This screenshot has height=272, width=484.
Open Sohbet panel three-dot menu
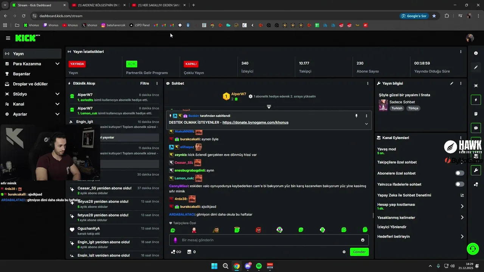pyautogui.click(x=368, y=83)
